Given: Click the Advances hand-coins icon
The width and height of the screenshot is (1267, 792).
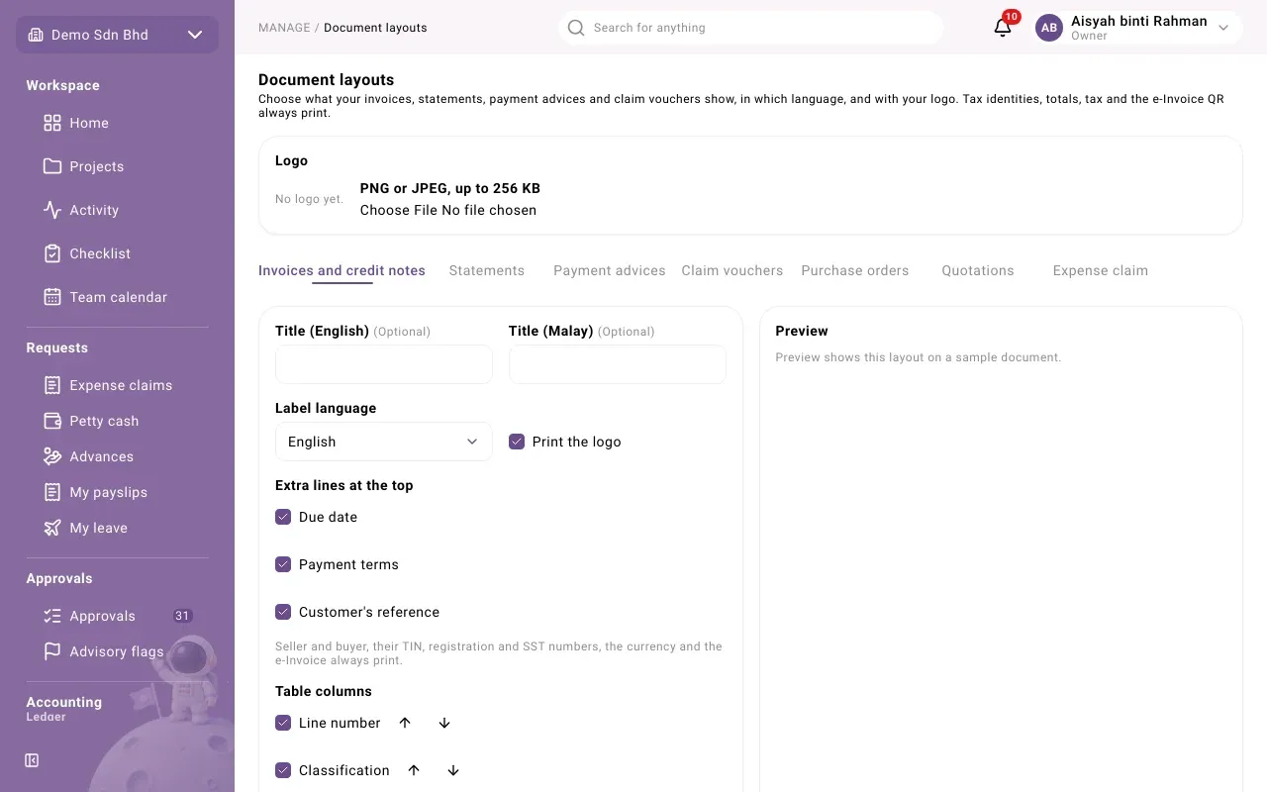Looking at the screenshot, I should (x=52, y=456).
